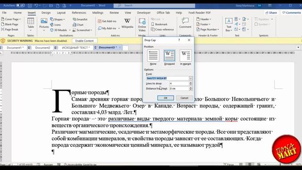Viewport: 302px width, 170px height.
Task: Click the Distance from text field
Action: [179, 88]
